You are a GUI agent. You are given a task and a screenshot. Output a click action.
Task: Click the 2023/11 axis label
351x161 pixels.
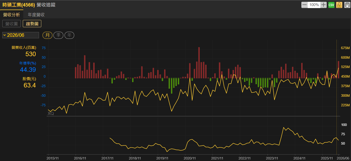click(272, 158)
